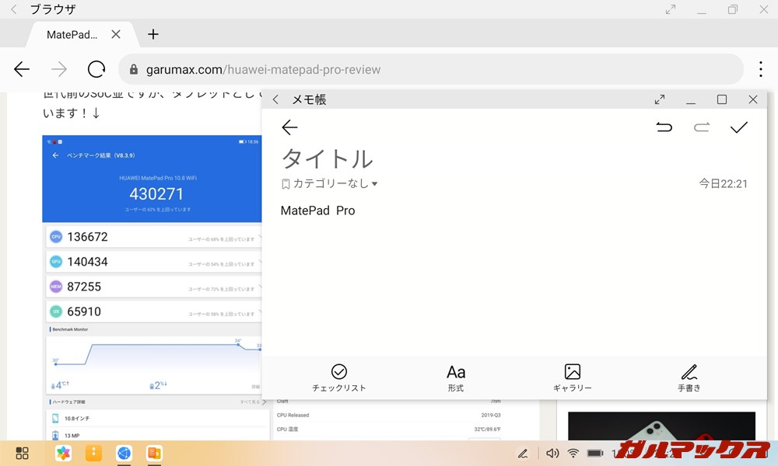
Task: Toggle stylus mode in the status tray
Action: pos(523,453)
